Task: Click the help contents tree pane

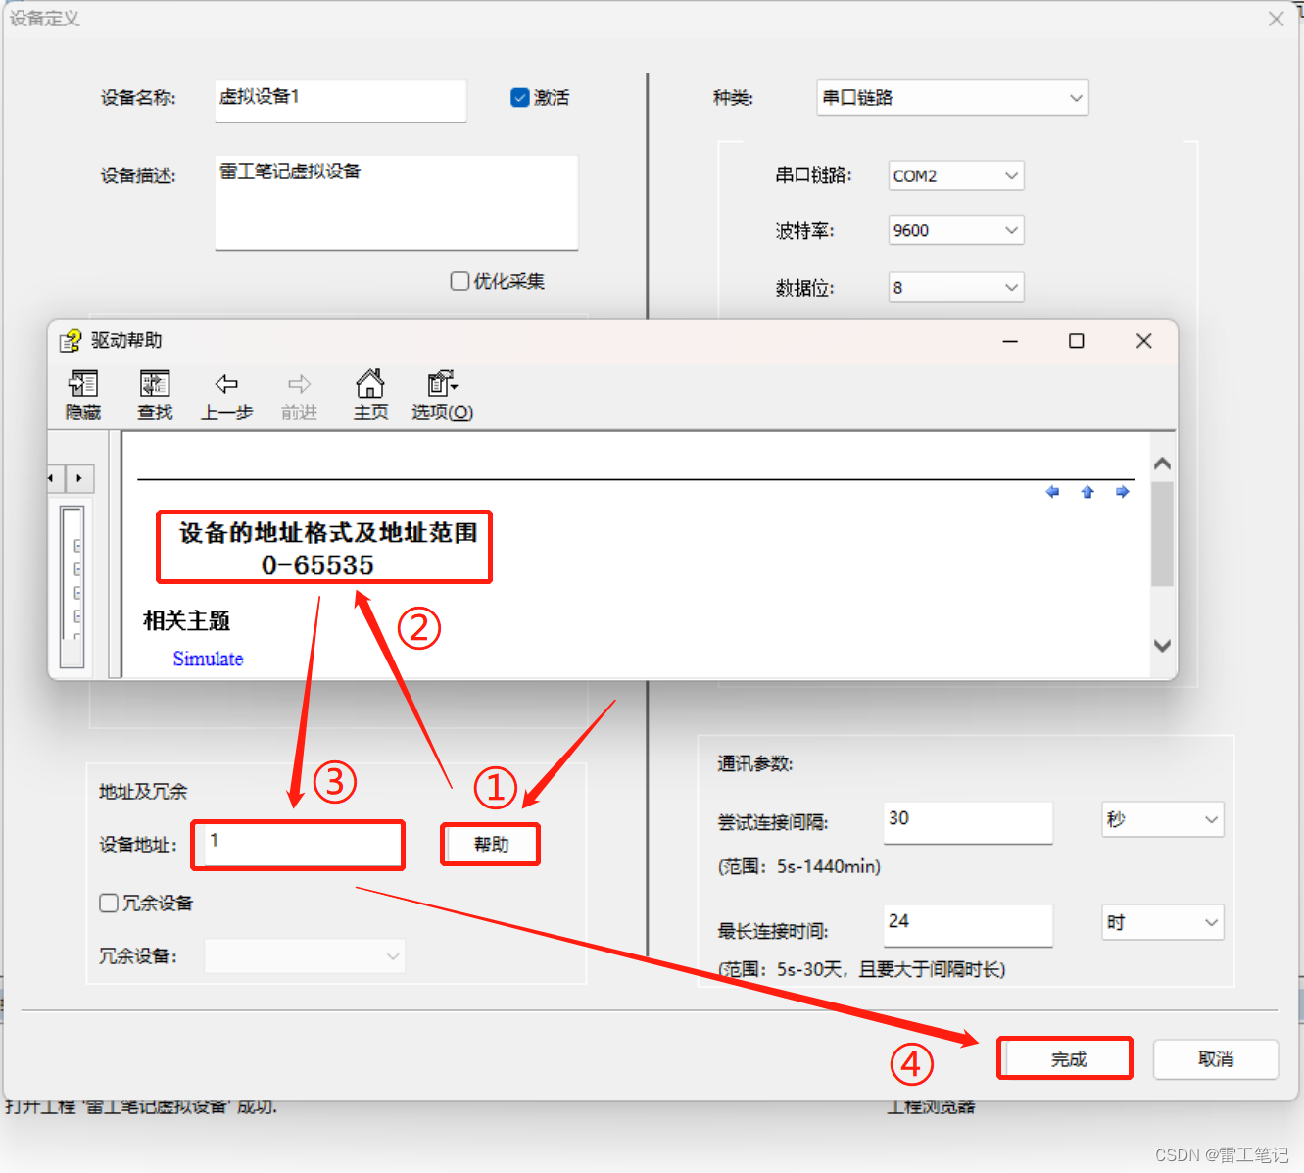Action: coord(72,586)
